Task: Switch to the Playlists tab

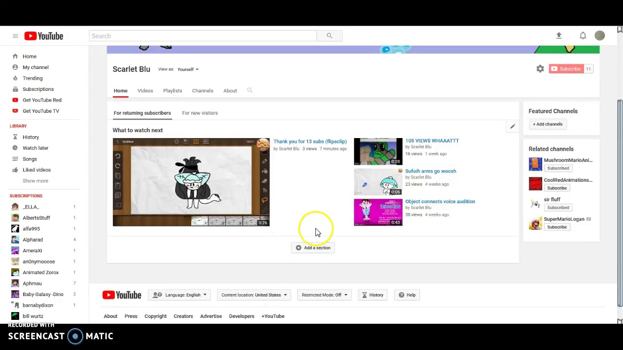Action: pyautogui.click(x=173, y=90)
